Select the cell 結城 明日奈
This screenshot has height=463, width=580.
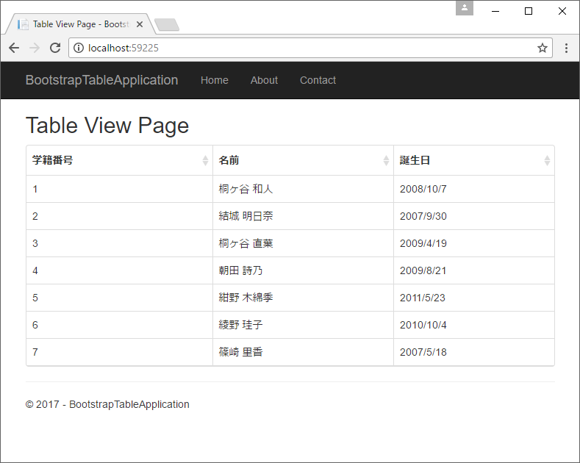pos(303,216)
